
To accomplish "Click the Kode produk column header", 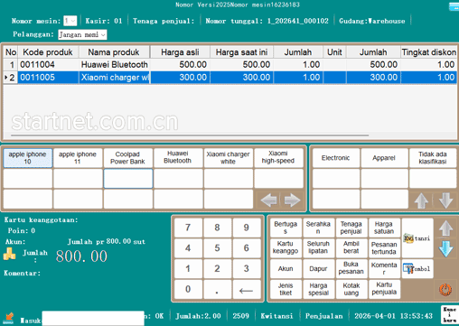I will click(x=48, y=52).
